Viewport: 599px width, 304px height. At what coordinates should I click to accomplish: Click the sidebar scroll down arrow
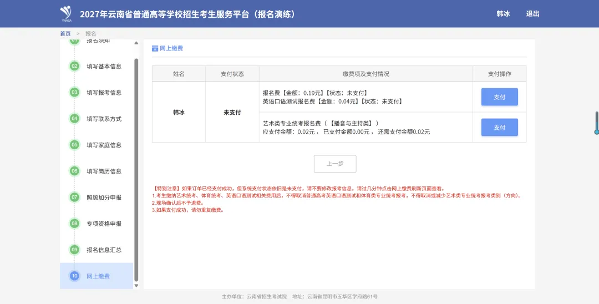[x=136, y=285]
